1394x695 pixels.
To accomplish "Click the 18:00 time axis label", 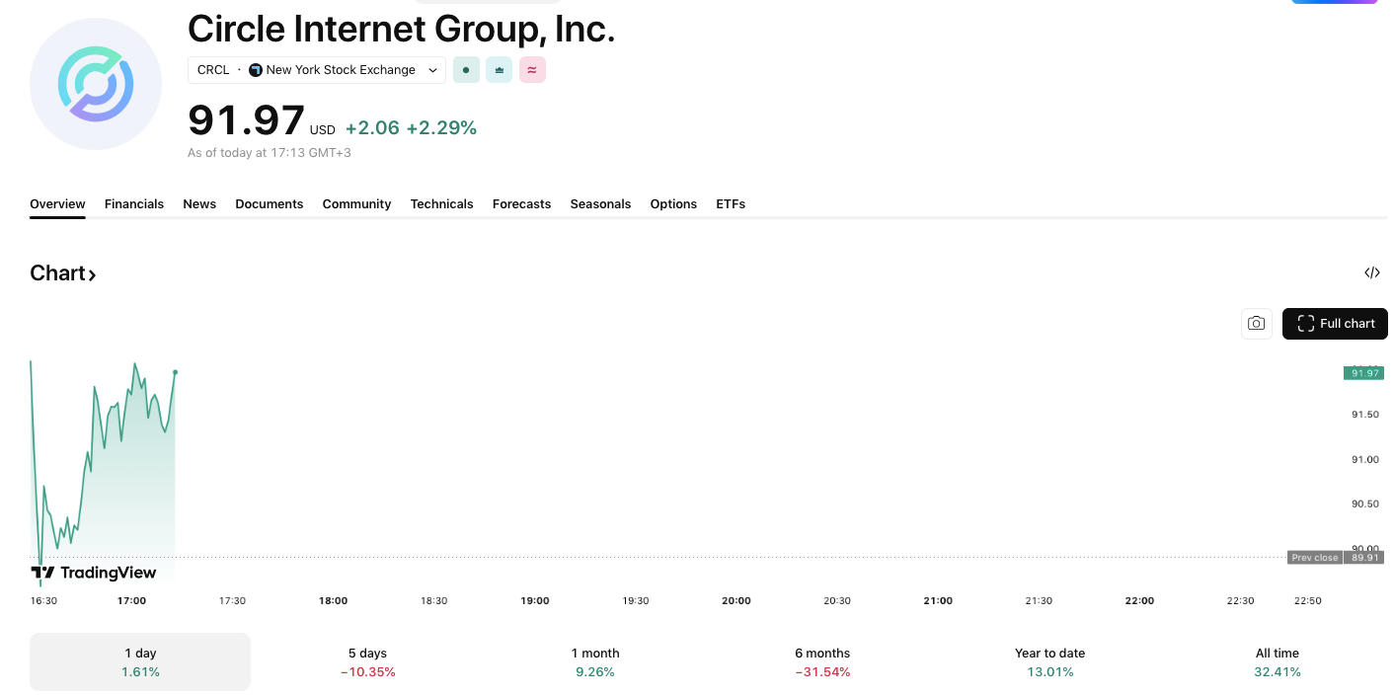I will (x=333, y=600).
